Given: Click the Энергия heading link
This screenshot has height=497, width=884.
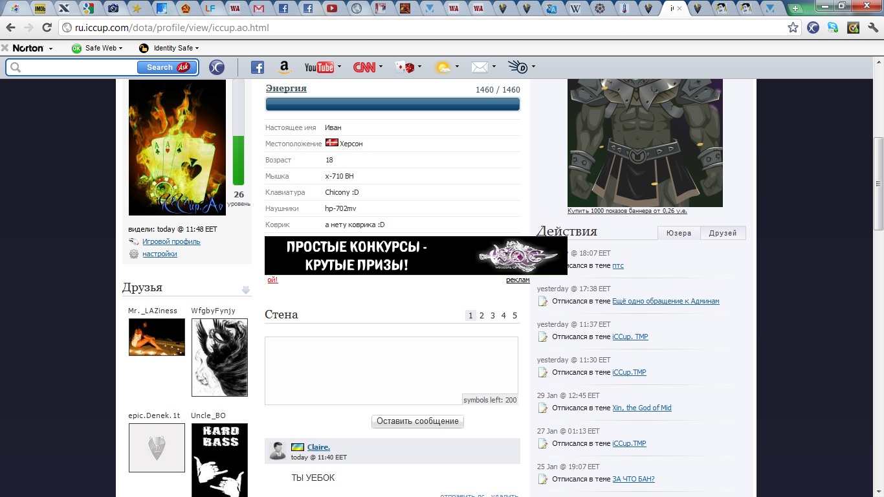Looking at the screenshot, I should pos(286,88).
